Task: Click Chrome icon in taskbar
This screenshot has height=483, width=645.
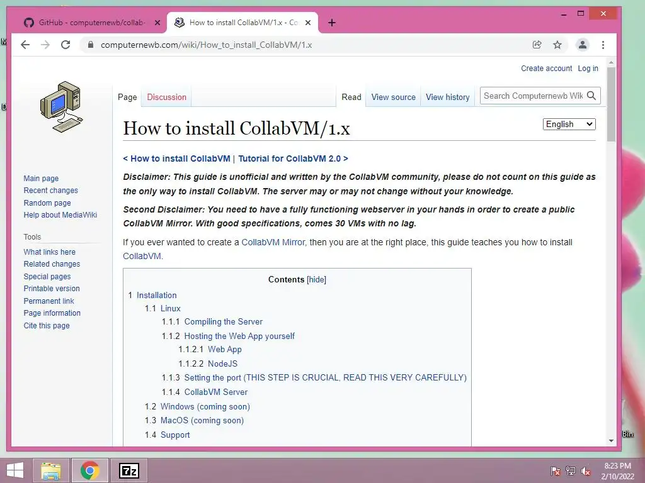Action: [90, 470]
